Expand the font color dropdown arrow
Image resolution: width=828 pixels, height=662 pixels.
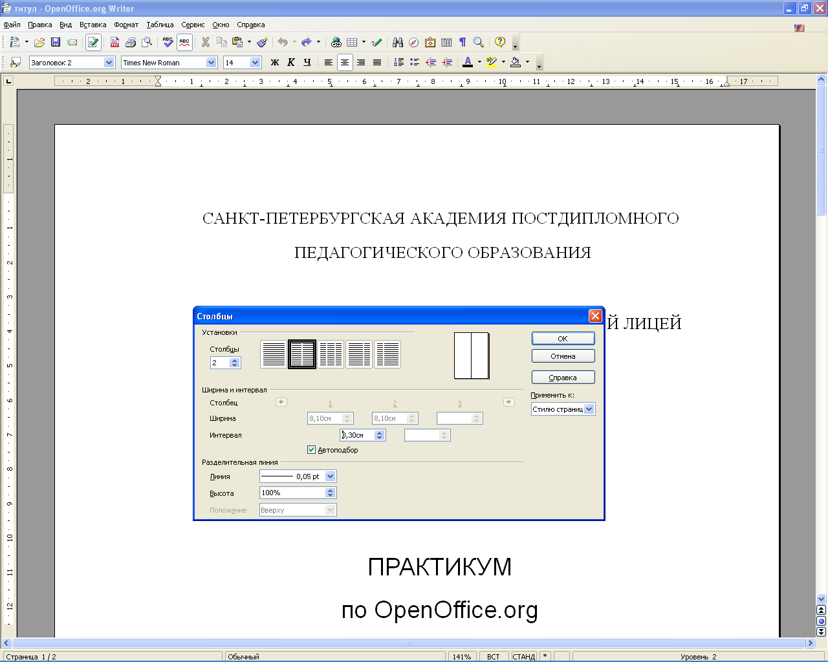479,62
